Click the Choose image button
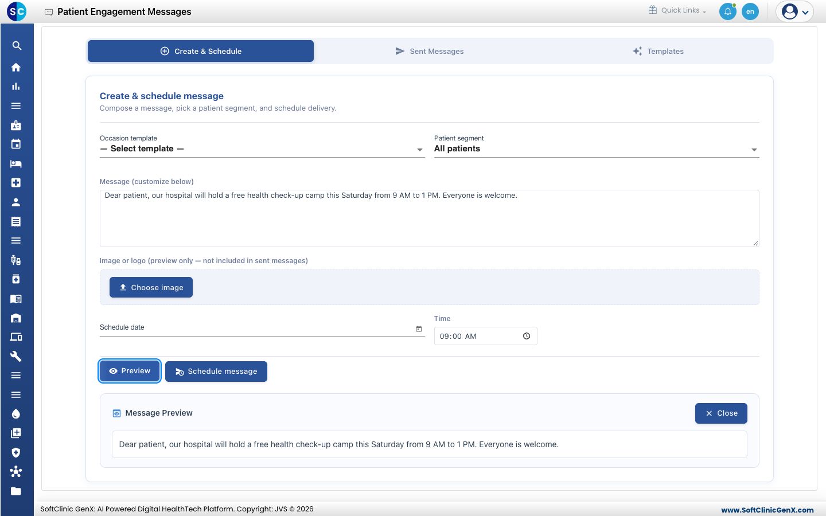Viewport: 826px width, 516px height. pyautogui.click(x=151, y=287)
